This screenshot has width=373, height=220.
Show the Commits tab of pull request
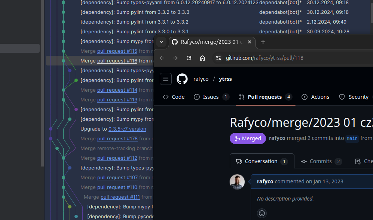[321, 161]
